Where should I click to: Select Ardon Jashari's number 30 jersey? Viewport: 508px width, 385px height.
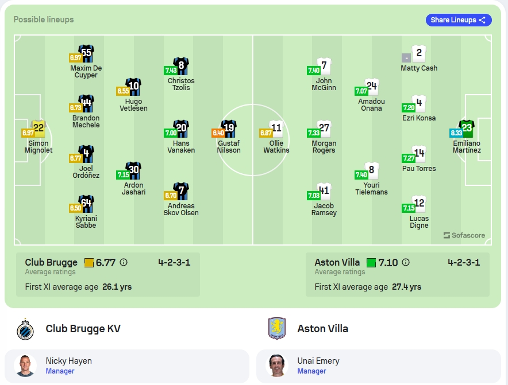(133, 170)
